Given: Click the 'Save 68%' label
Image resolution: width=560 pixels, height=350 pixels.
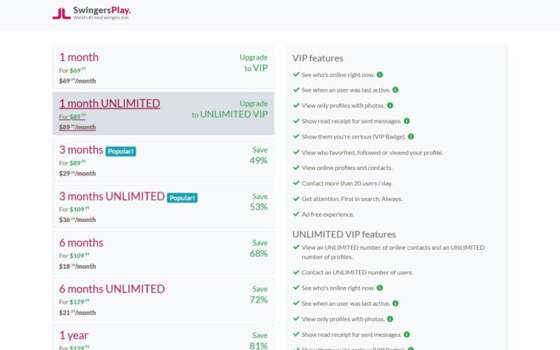Looking at the screenshot, I should pos(258,248).
